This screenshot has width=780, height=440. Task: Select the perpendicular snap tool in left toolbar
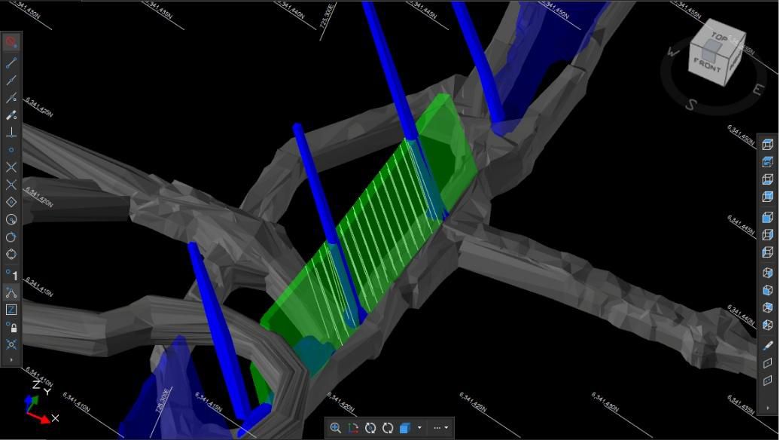pos(11,133)
